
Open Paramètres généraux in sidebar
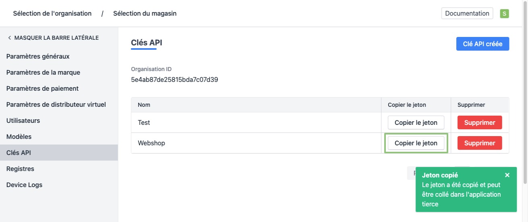[x=38, y=56]
